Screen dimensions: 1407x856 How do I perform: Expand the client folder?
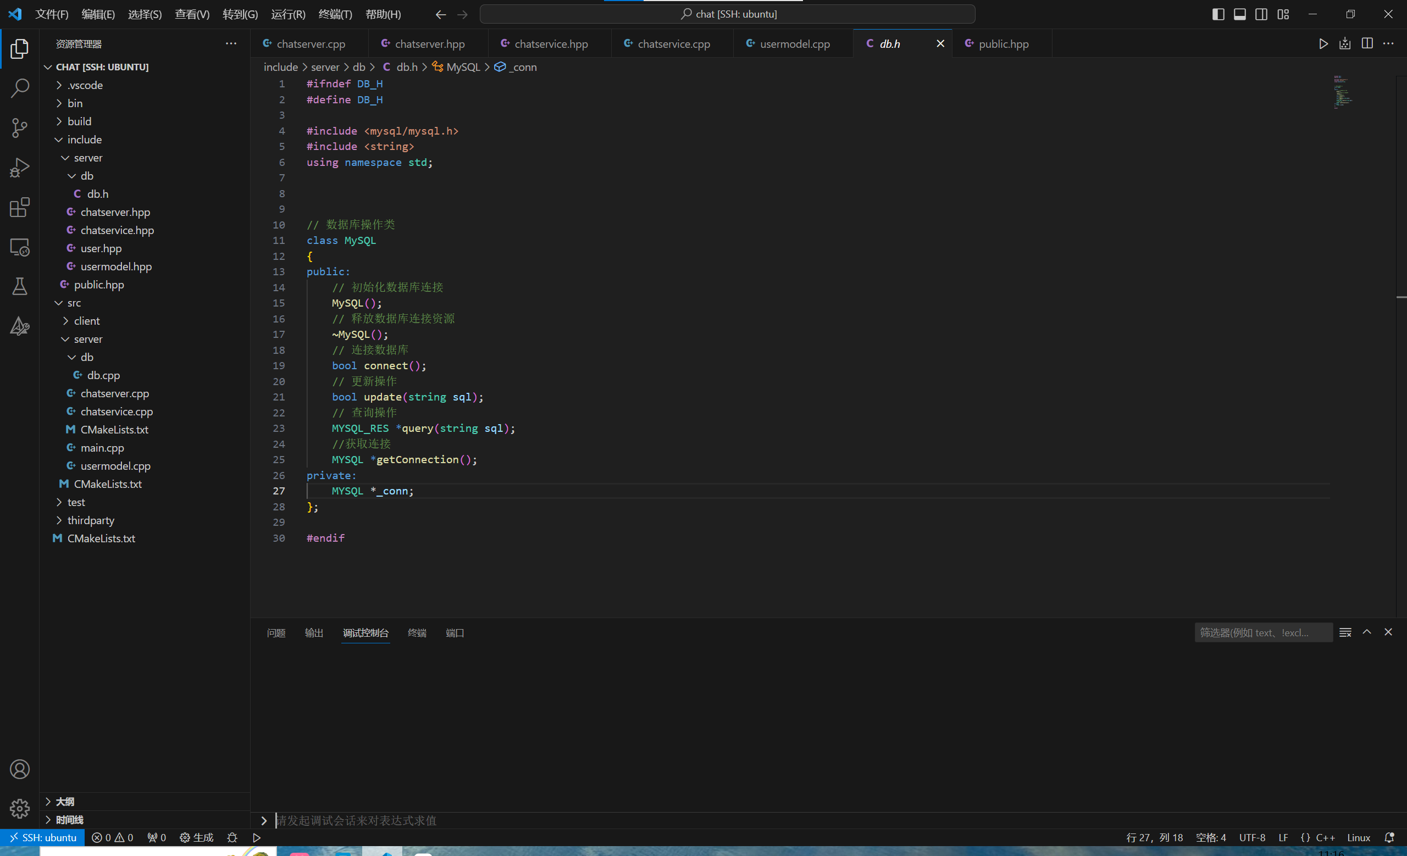tap(145, 321)
